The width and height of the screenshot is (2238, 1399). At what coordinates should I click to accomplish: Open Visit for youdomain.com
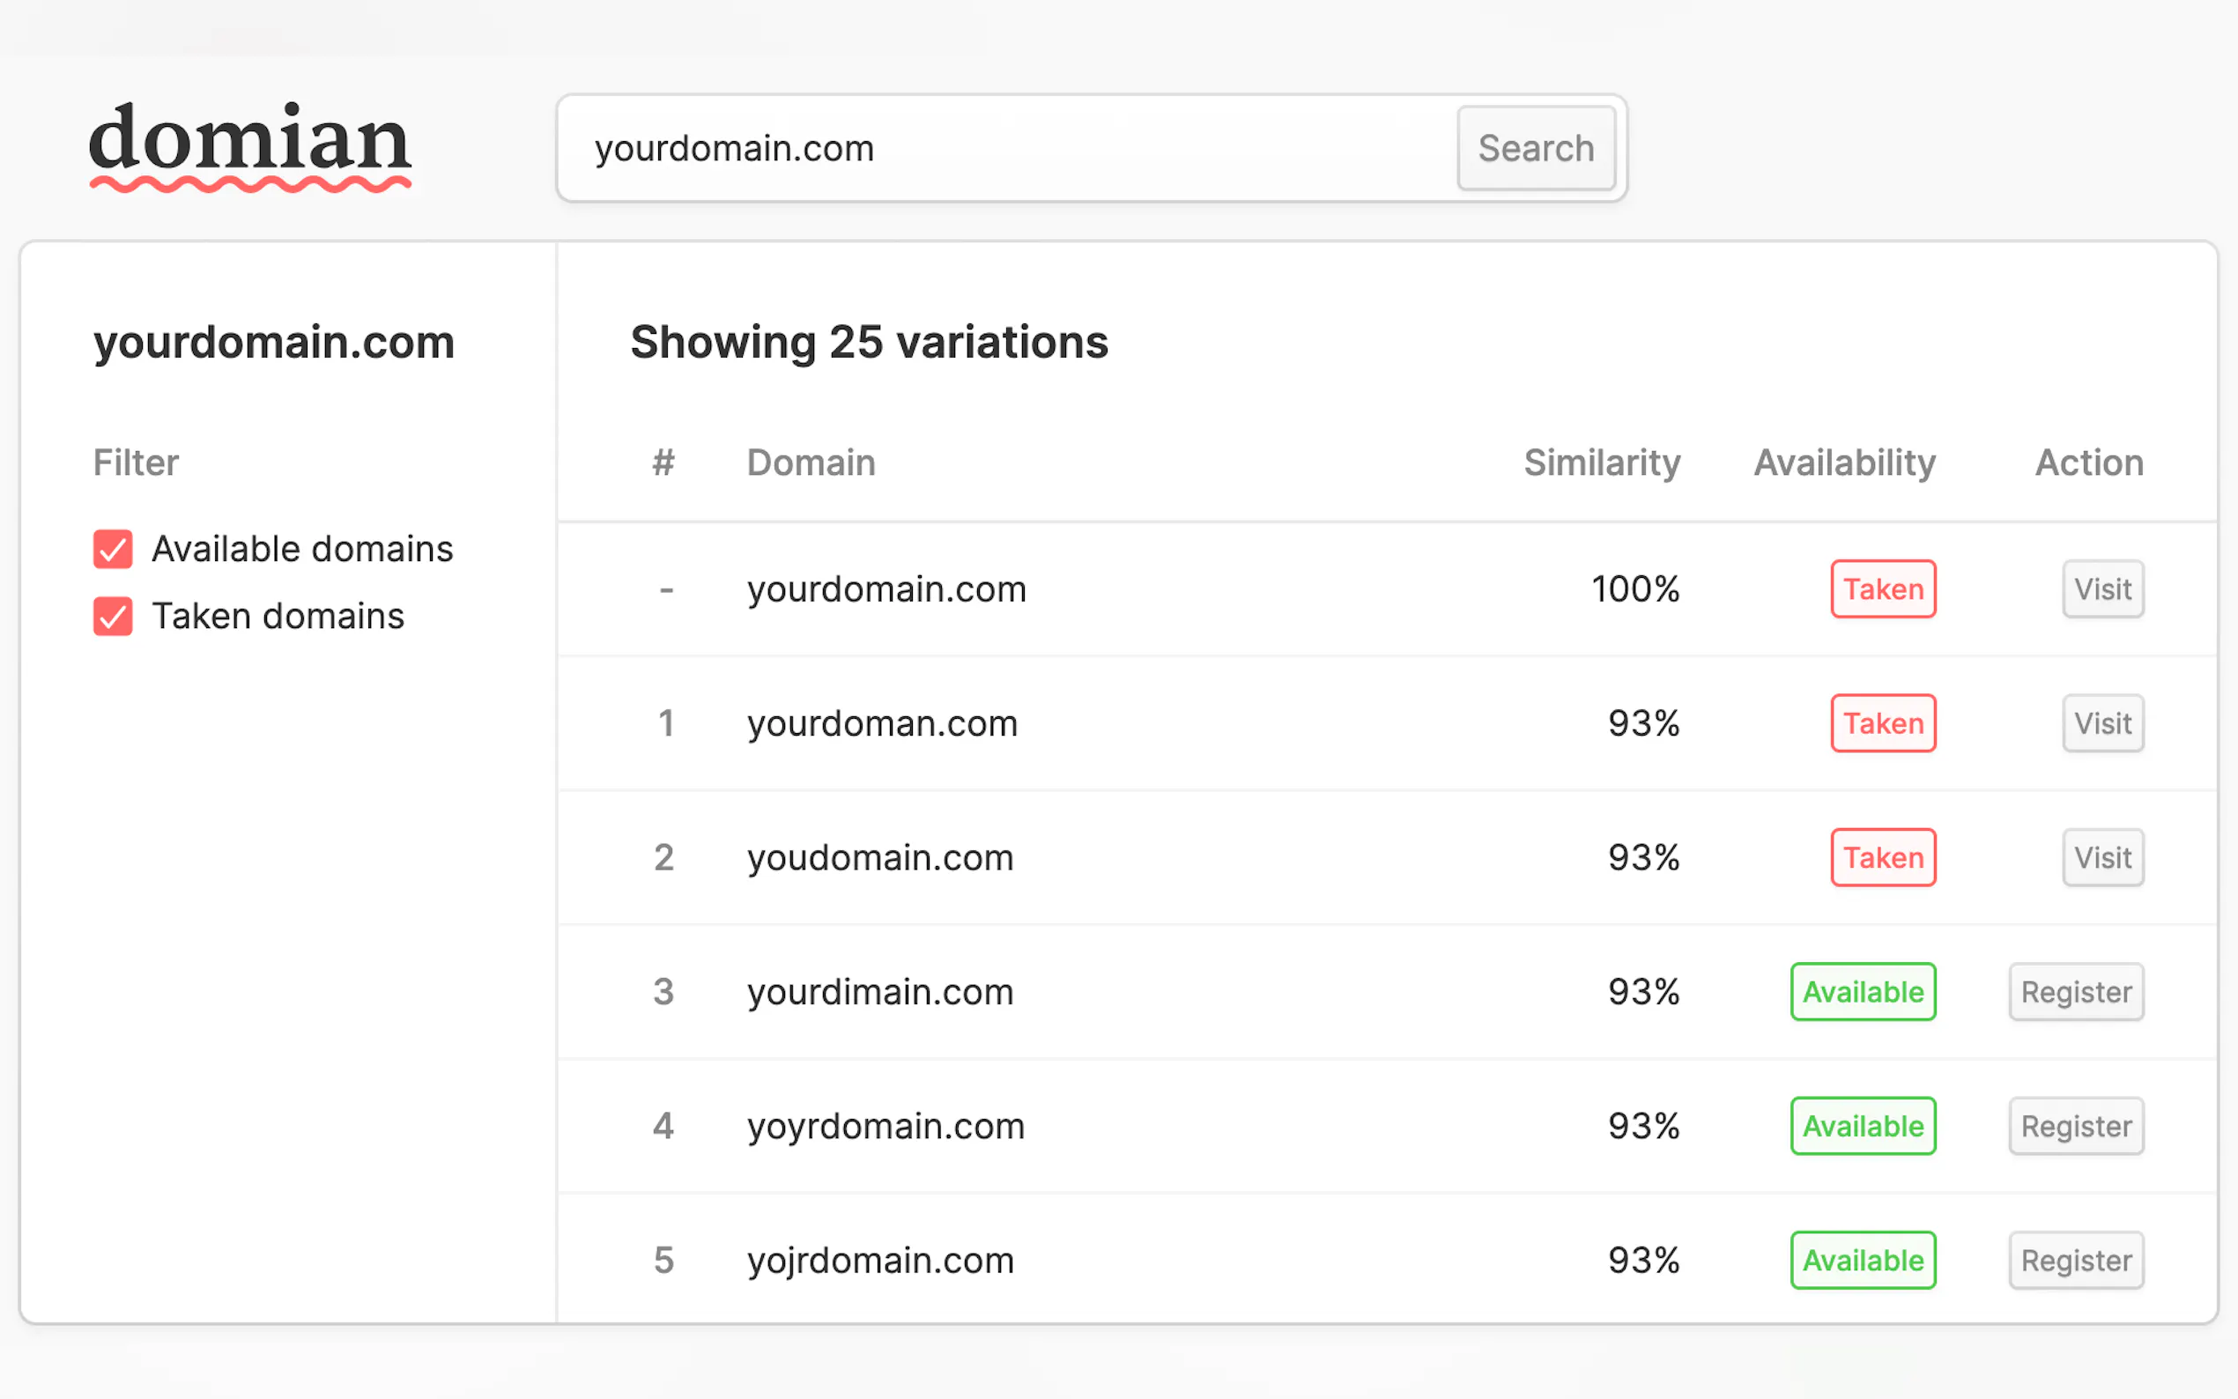pos(2101,858)
